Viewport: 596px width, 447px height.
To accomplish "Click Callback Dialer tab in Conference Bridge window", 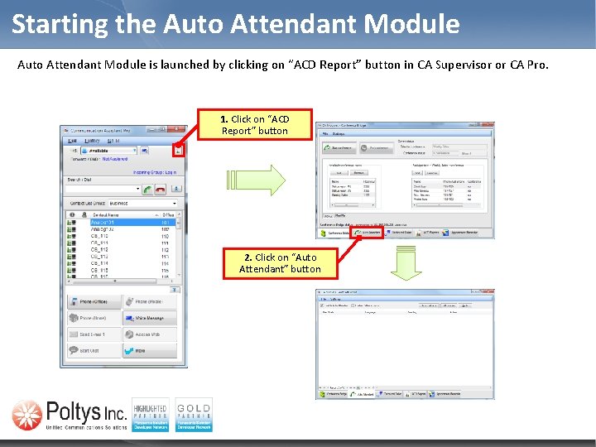I will point(399,233).
